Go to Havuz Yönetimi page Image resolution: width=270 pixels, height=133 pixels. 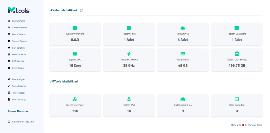19,34
